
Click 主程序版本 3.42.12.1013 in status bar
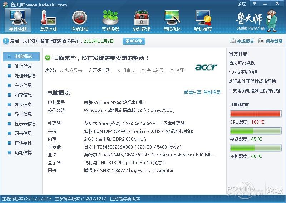pyautogui.click(x=27, y=199)
